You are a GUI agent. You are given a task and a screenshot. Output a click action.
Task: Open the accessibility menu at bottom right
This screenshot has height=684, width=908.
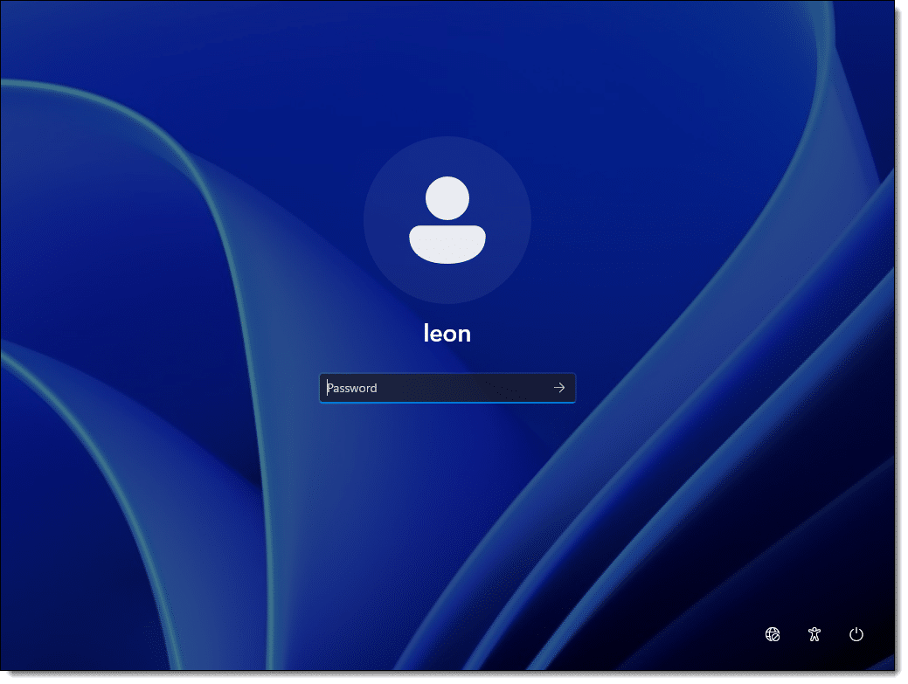pyautogui.click(x=814, y=634)
